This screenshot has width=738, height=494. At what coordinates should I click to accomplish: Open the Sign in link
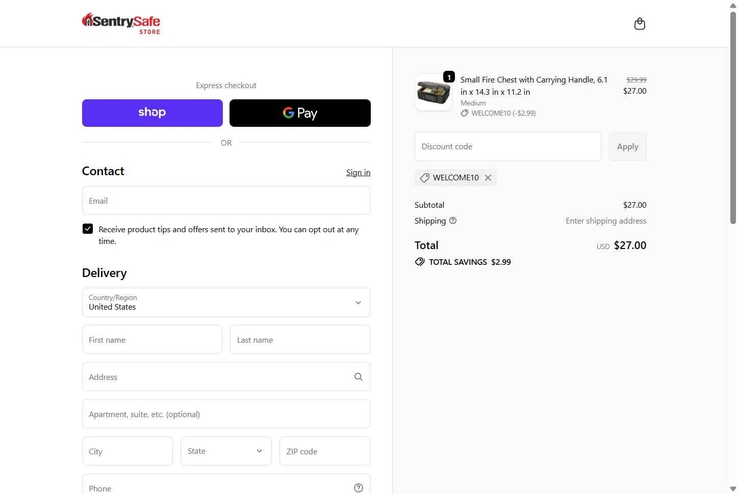click(358, 173)
